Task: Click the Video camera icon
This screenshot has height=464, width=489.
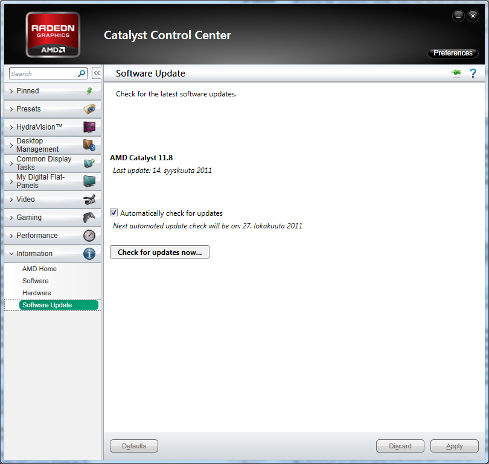Action: click(x=89, y=199)
